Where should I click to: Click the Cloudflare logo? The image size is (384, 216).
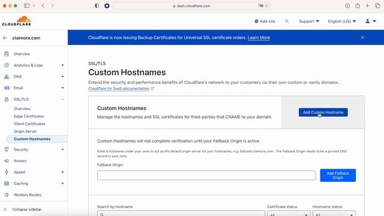click(x=16, y=21)
